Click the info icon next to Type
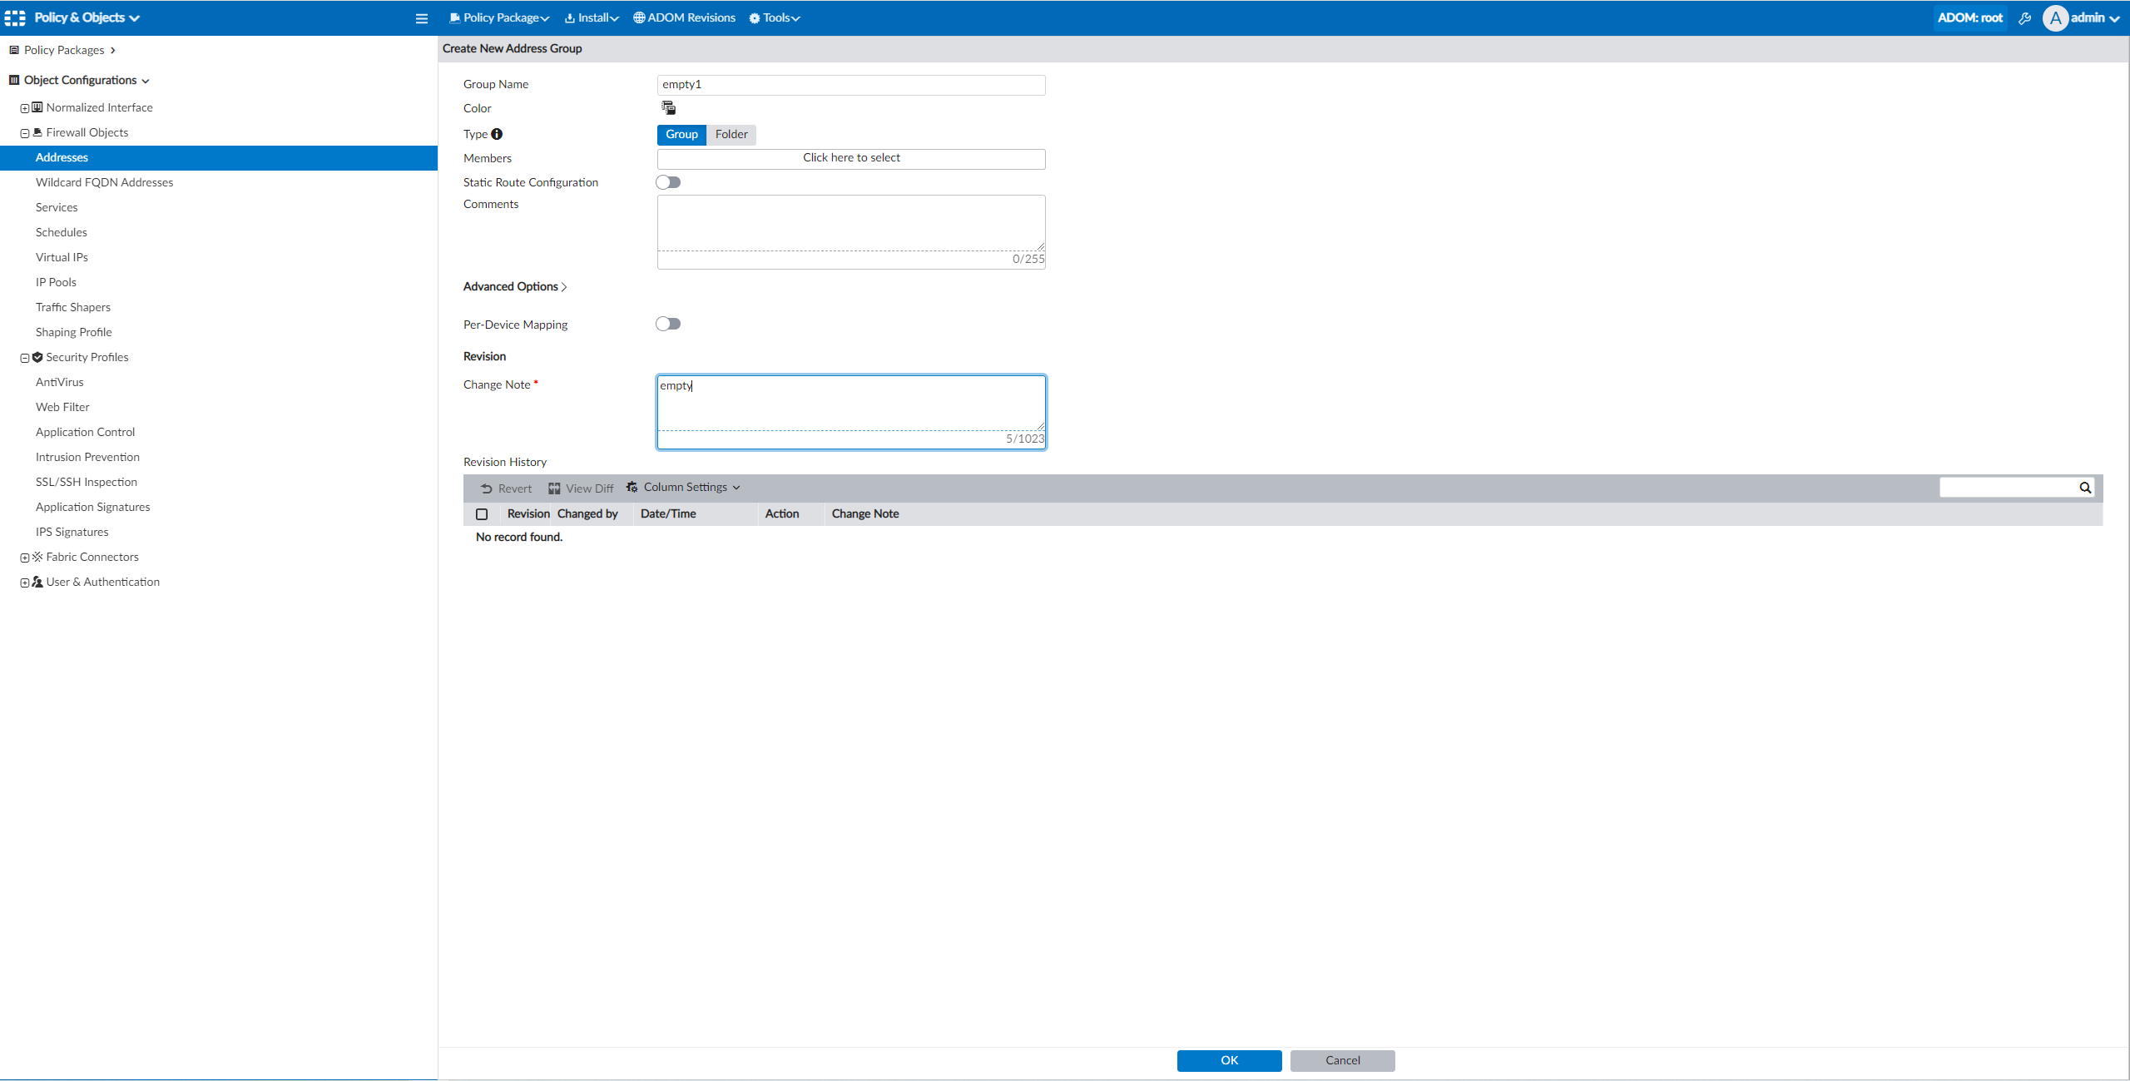 point(497,134)
